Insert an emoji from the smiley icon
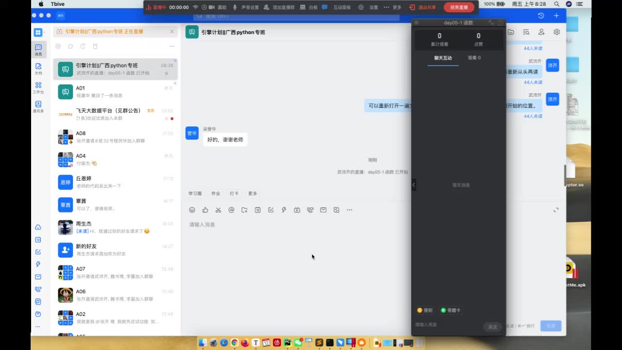This screenshot has height=350, width=622. tap(192, 210)
